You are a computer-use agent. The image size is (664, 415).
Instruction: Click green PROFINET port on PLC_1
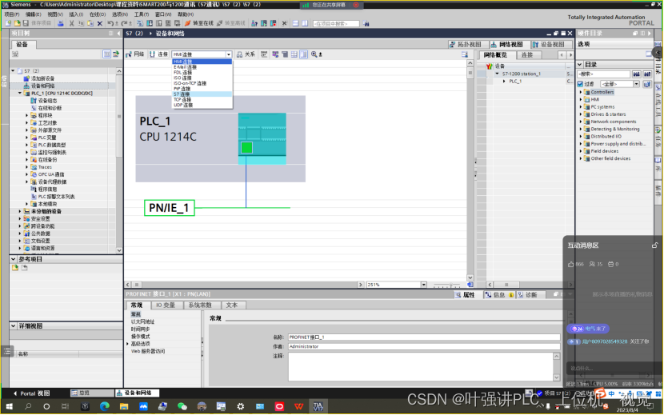[x=246, y=147]
